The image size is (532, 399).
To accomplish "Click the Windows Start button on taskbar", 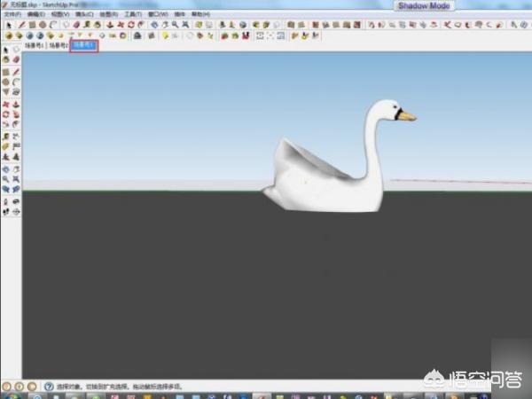I will 9,395.
